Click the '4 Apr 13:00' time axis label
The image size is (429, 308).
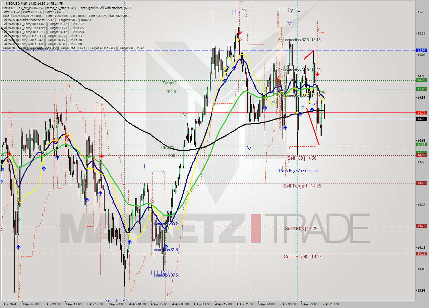coord(202,304)
